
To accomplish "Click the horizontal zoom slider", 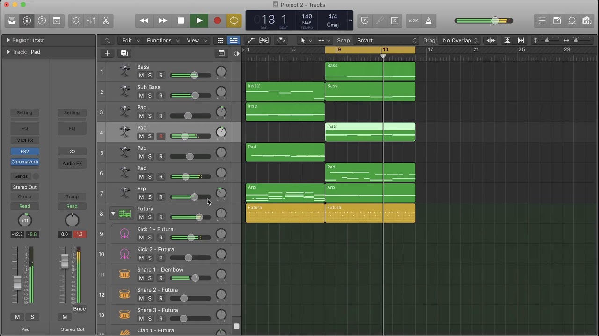I will tap(576, 41).
